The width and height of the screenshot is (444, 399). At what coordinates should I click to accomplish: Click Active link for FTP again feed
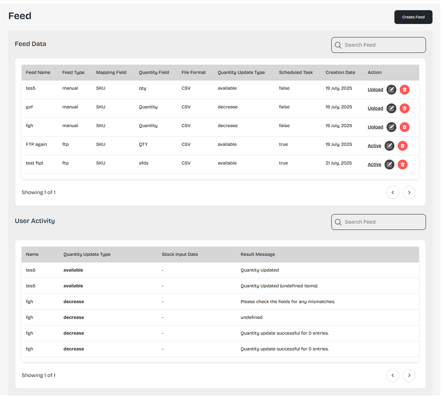tap(374, 146)
